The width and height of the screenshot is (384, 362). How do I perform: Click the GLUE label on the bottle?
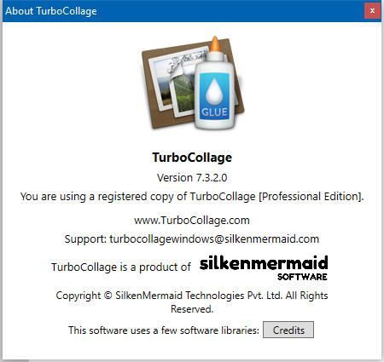(x=214, y=112)
